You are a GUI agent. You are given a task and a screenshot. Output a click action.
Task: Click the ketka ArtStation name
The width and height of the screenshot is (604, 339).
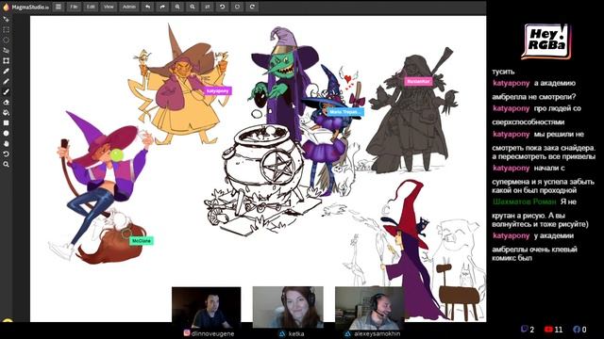[296, 333]
